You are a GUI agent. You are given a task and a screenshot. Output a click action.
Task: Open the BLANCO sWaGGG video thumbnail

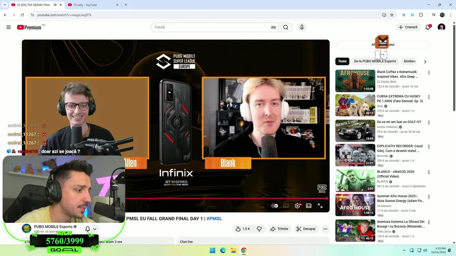coord(355,181)
